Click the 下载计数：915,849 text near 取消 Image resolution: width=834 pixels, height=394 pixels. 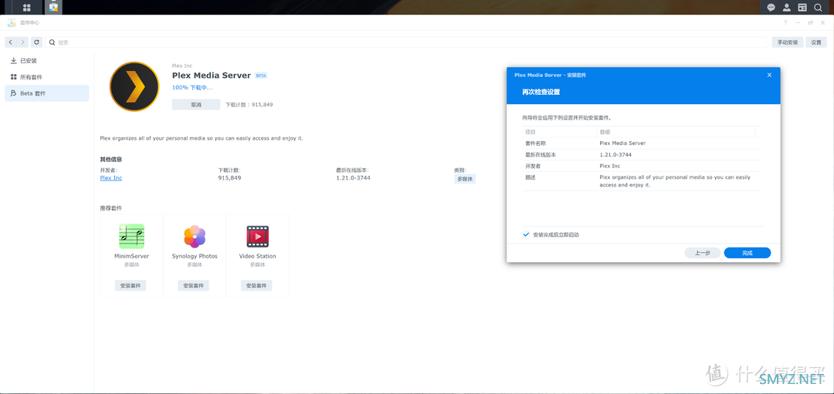click(249, 105)
